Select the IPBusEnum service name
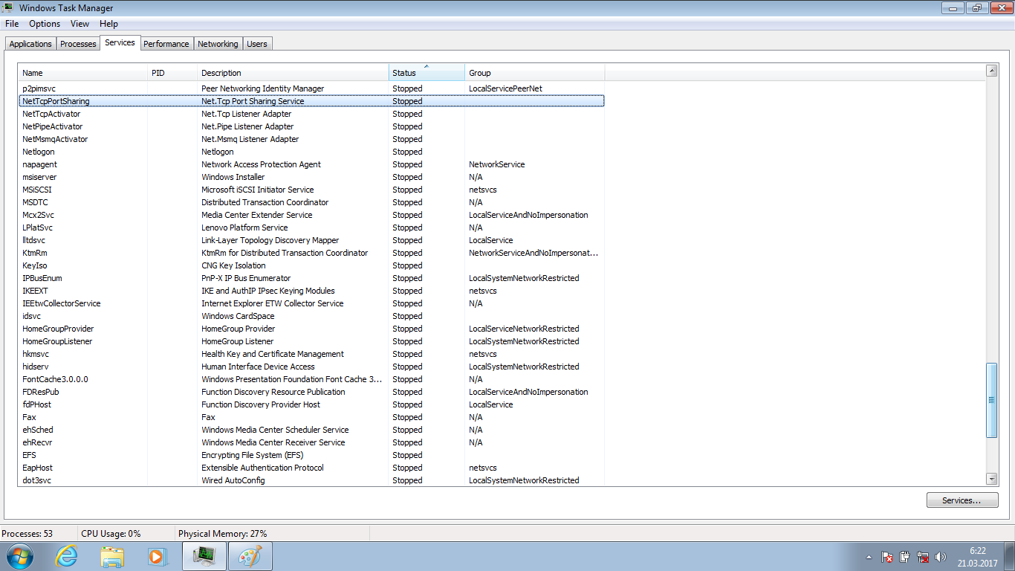1015x571 pixels. click(42, 278)
